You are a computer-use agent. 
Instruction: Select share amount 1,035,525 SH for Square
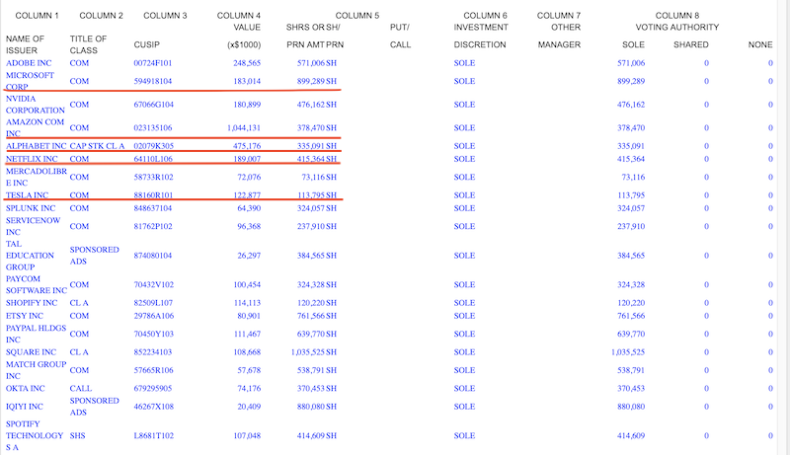(x=314, y=351)
